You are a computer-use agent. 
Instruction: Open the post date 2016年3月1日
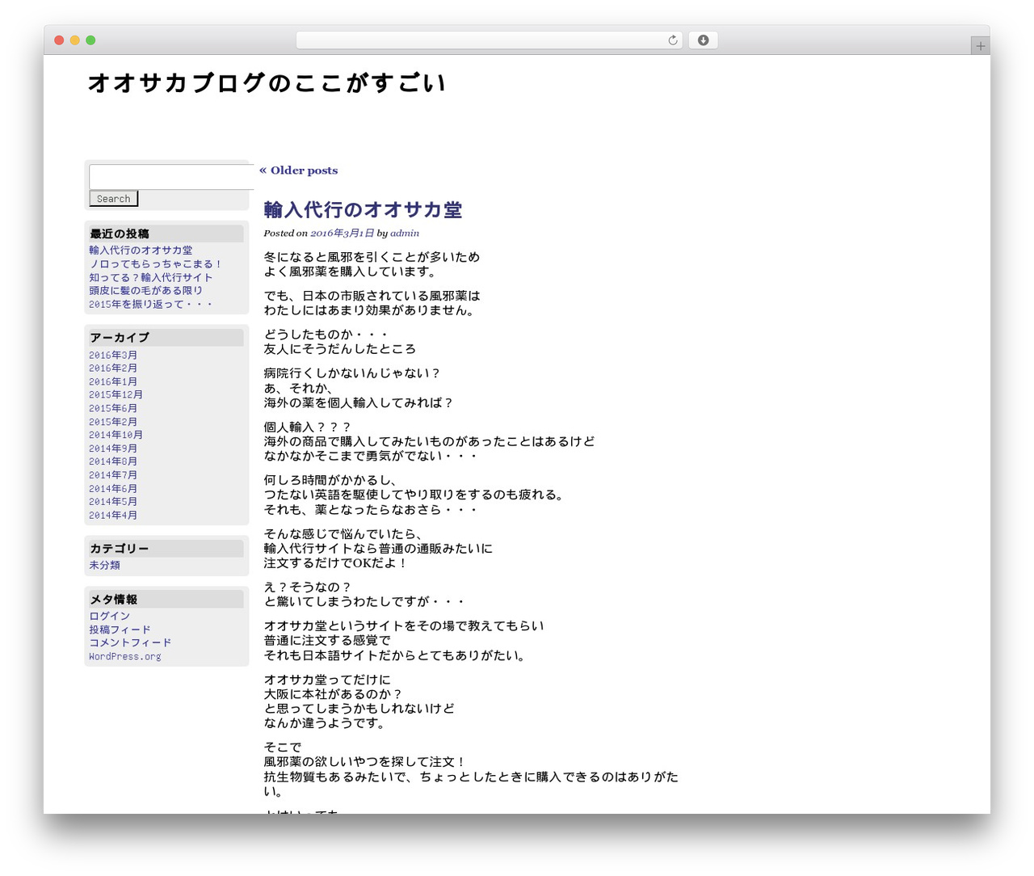[x=343, y=234]
